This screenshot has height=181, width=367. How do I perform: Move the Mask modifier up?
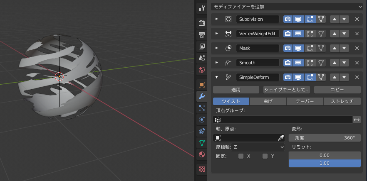(335, 48)
